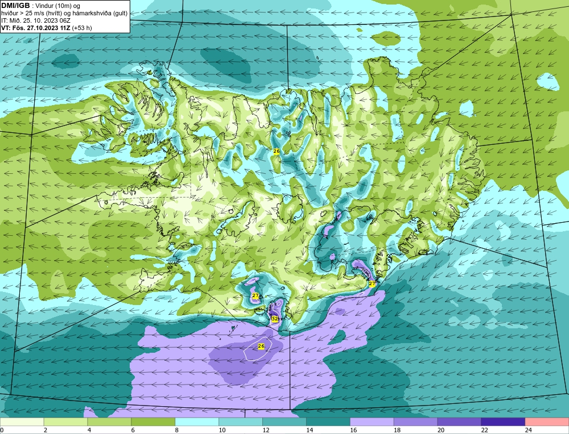Click the 14–16 m/s dark teal legend swatch
This screenshot has height=434, width=569.
click(x=328, y=422)
